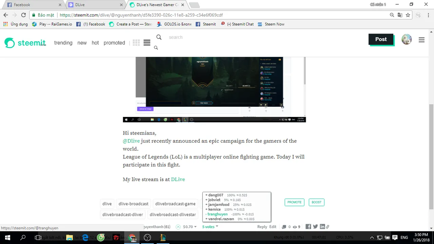Screen dimensions: 434x244
Task: Expand the $0.70 payout dropdown
Action: (x=190, y=227)
